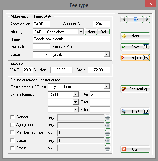Viewport: 158px width, 161px height.
Task: Delete the fee type with Delete F5
Action: pyautogui.click(x=135, y=58)
